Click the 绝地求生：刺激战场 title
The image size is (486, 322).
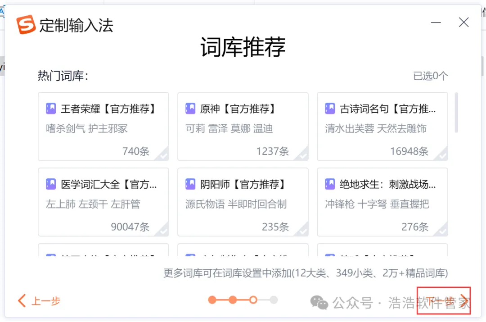tap(387, 184)
